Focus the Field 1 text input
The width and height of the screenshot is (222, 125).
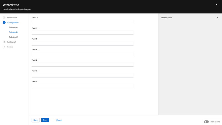click(82, 22)
